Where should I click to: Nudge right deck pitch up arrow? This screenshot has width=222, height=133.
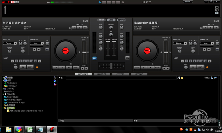point(168,68)
